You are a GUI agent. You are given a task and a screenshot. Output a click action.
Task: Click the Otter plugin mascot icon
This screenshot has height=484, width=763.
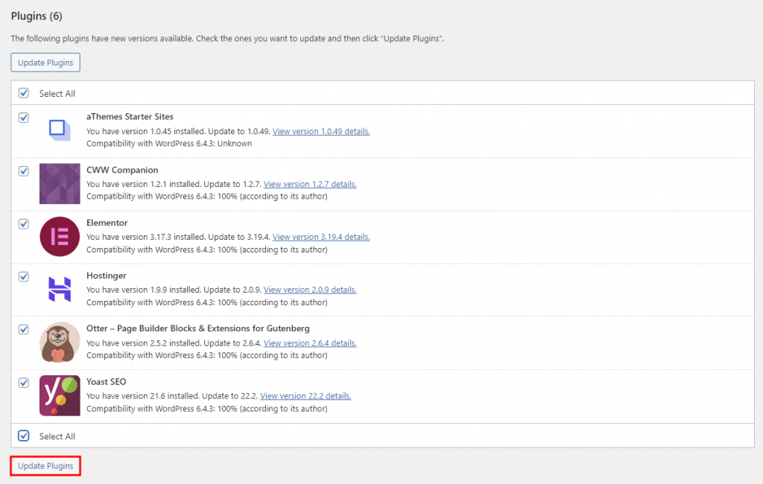pos(59,342)
